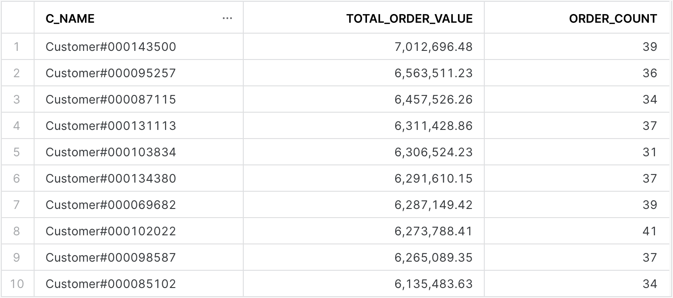Viewport: 673px width, 298px height.
Task: Select the 6,273,788.41 total value cell
Action: coord(364,231)
